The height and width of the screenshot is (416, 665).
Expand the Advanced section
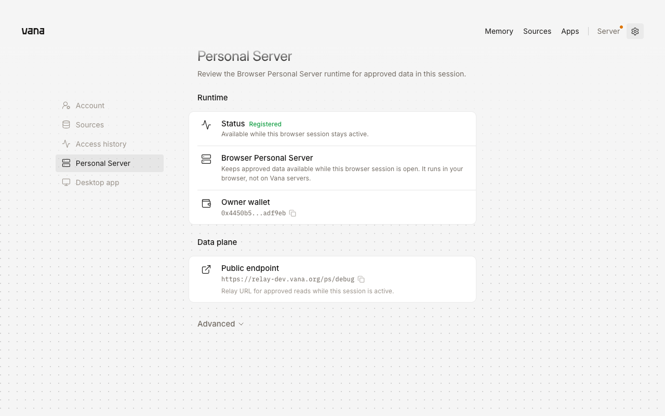[220, 324]
